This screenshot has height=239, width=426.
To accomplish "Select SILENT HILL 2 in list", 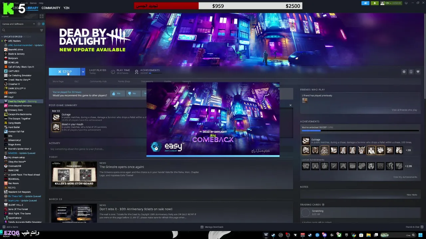I will coord(15,205).
